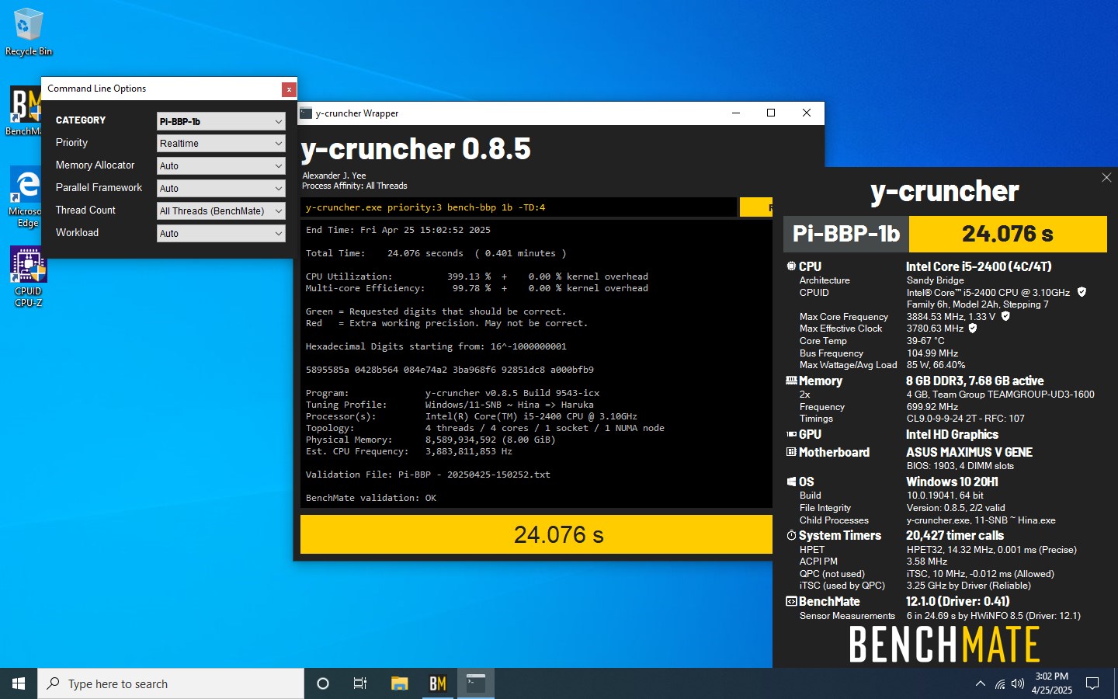Close the Command Line Options window
Viewport: 1118px width, 699px height.
click(x=289, y=89)
